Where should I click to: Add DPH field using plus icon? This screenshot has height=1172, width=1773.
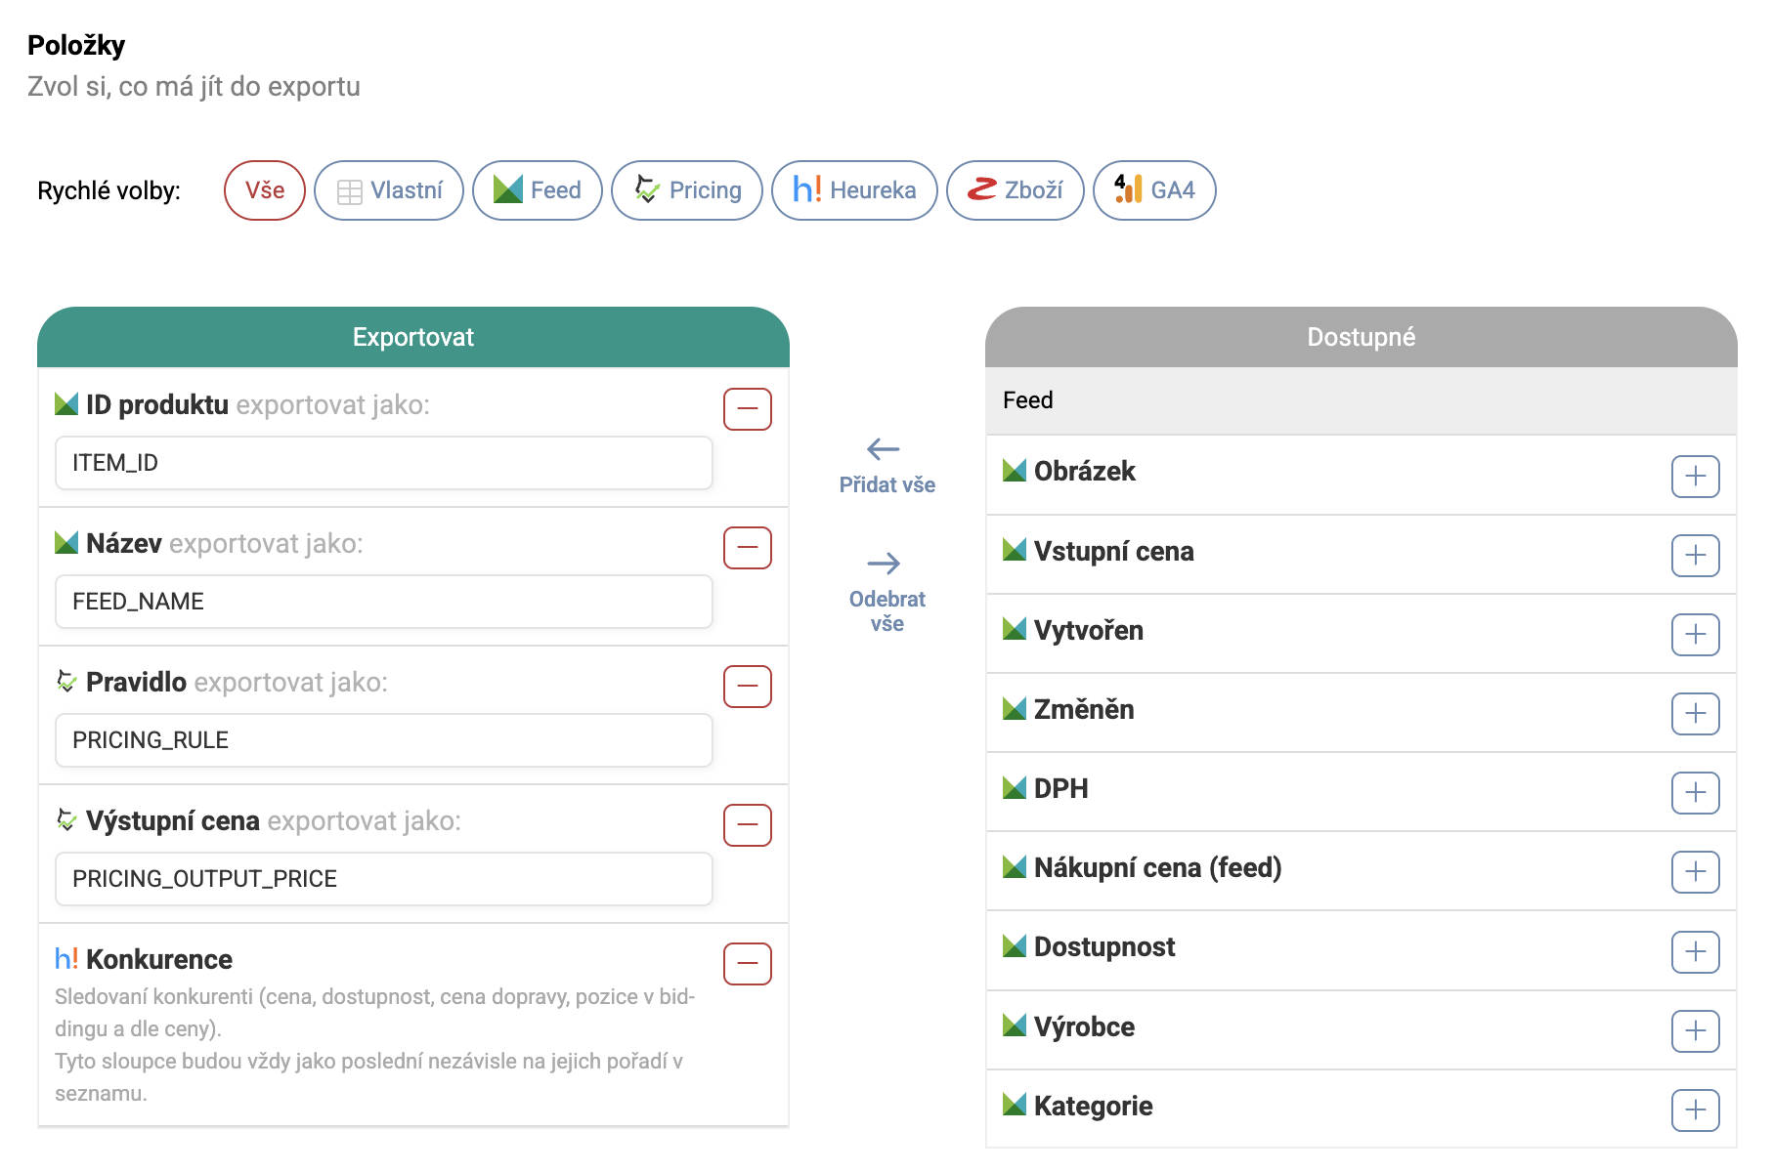point(1695,793)
